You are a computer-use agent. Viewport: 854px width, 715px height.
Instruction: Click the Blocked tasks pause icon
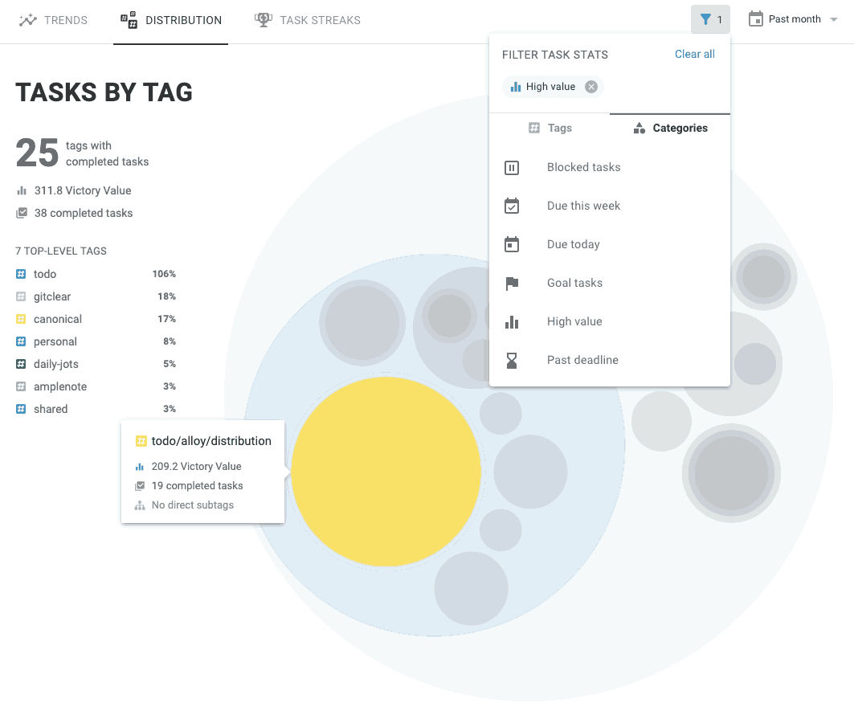click(512, 168)
